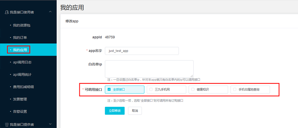The height and width of the screenshot is (128, 298).
Task: Check the 三九手机网 checkbox
Action: (151, 90)
